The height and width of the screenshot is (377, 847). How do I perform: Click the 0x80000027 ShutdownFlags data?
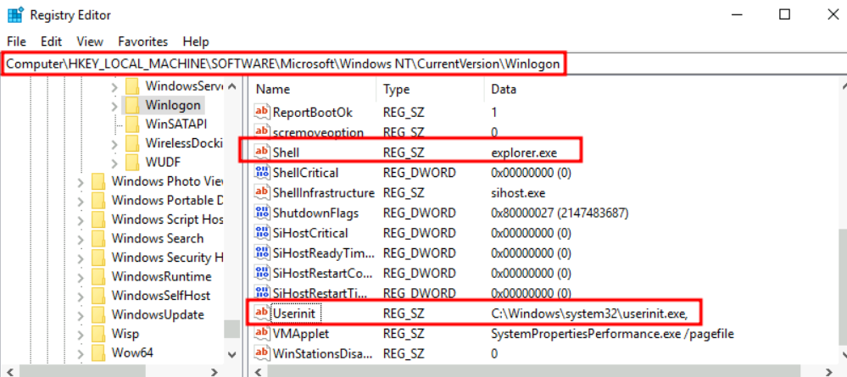(559, 213)
